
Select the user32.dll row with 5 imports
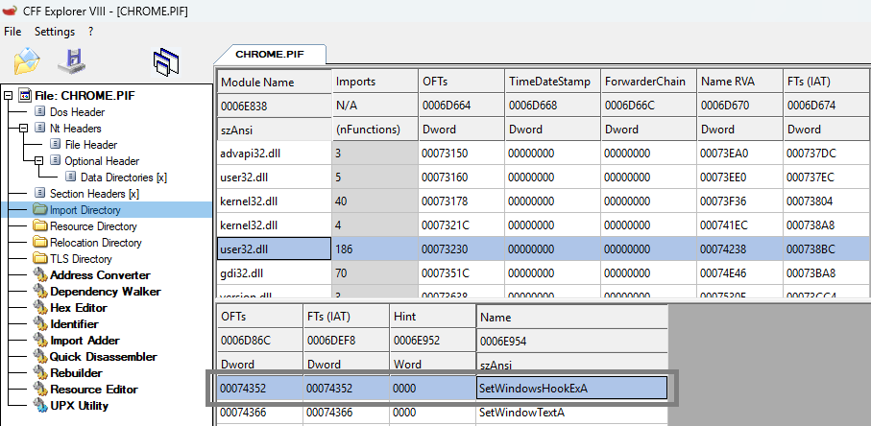tap(543, 177)
